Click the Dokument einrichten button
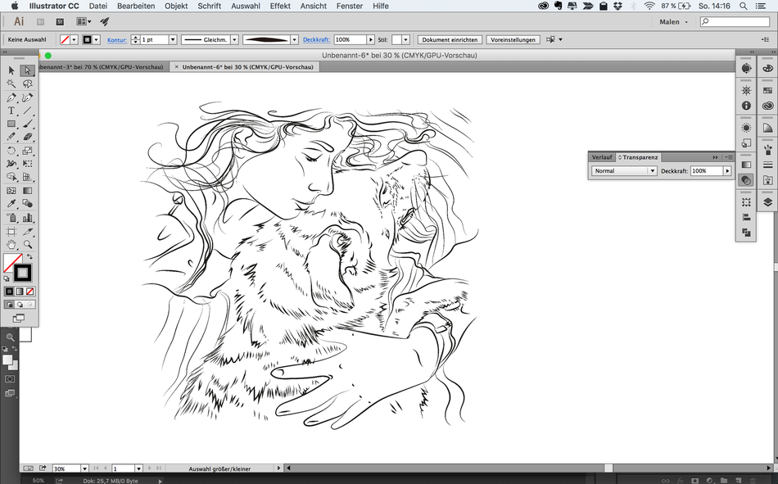Viewport: 778px width, 484px height. click(450, 39)
